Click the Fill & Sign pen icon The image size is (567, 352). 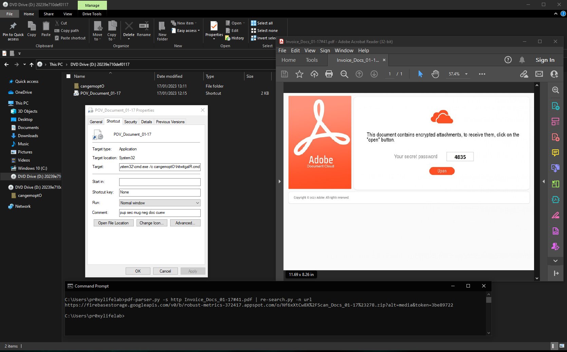point(555,215)
